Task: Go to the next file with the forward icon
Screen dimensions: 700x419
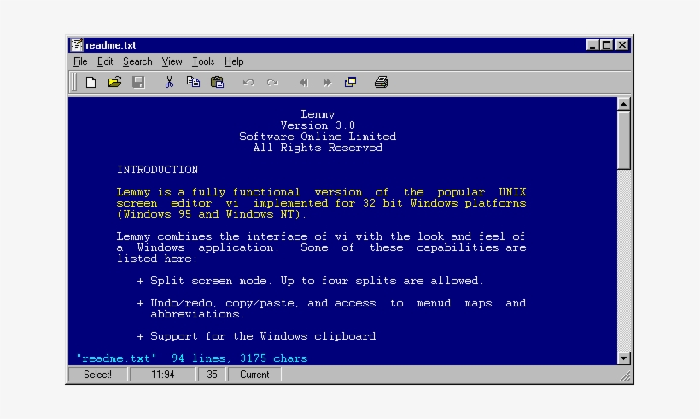Action: [327, 83]
